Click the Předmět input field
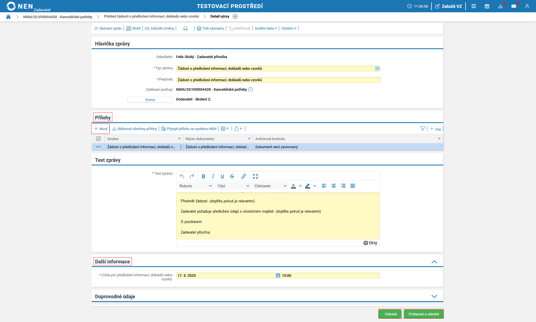The height and width of the screenshot is (322, 536). [278, 80]
